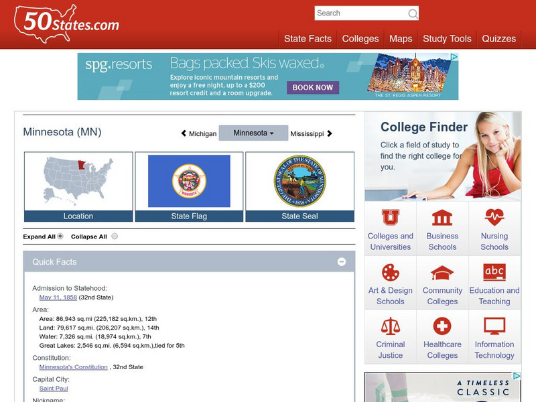536x402 pixels.
Task: Click the 'Water: 7,326 sq.mi.' line
Action: tap(95, 336)
